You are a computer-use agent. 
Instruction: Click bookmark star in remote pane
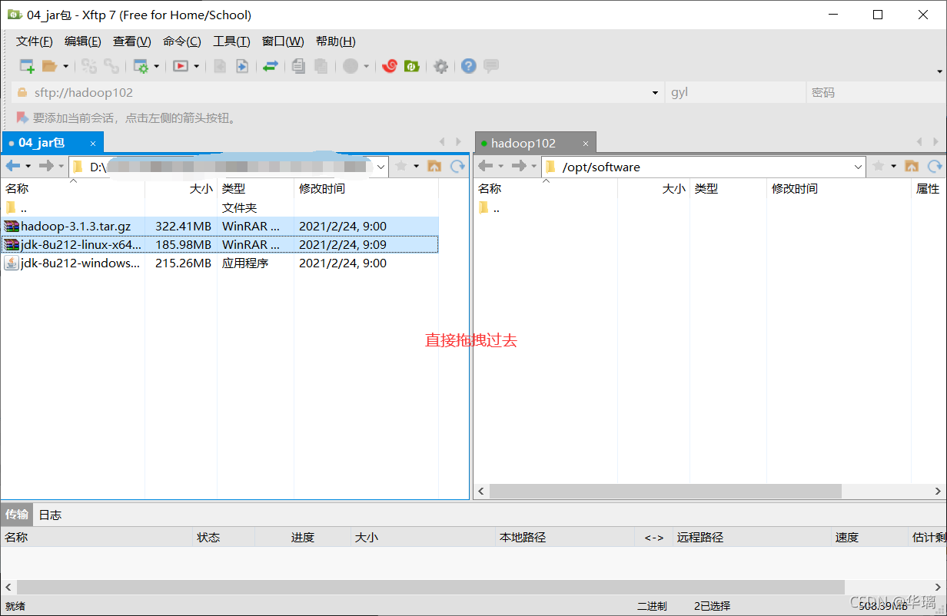coord(878,166)
